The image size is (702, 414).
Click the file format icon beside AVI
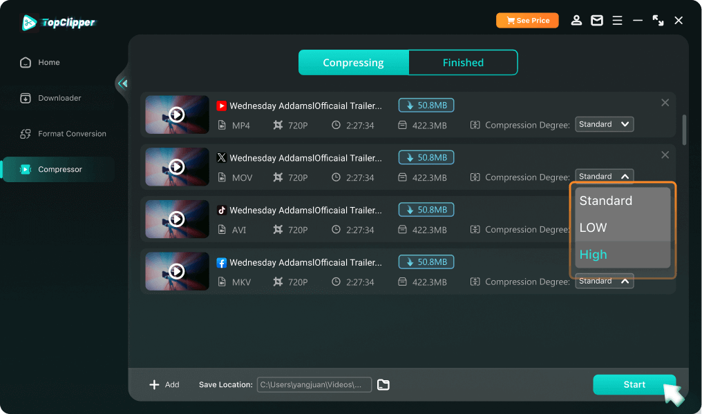pos(222,230)
